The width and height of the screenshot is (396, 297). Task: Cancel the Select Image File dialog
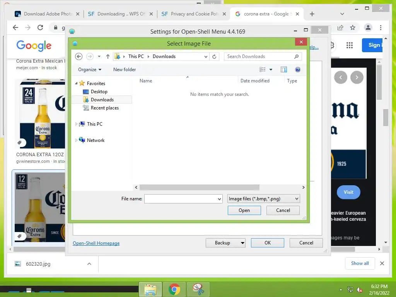pyautogui.click(x=283, y=210)
